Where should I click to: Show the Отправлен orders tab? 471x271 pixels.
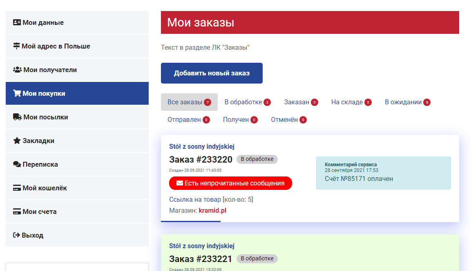(x=184, y=119)
